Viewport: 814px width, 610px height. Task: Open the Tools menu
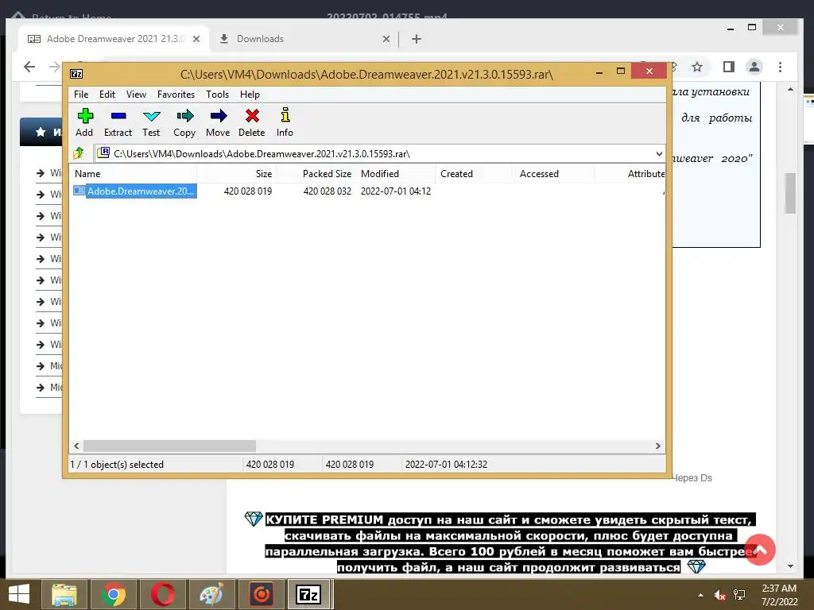217,95
